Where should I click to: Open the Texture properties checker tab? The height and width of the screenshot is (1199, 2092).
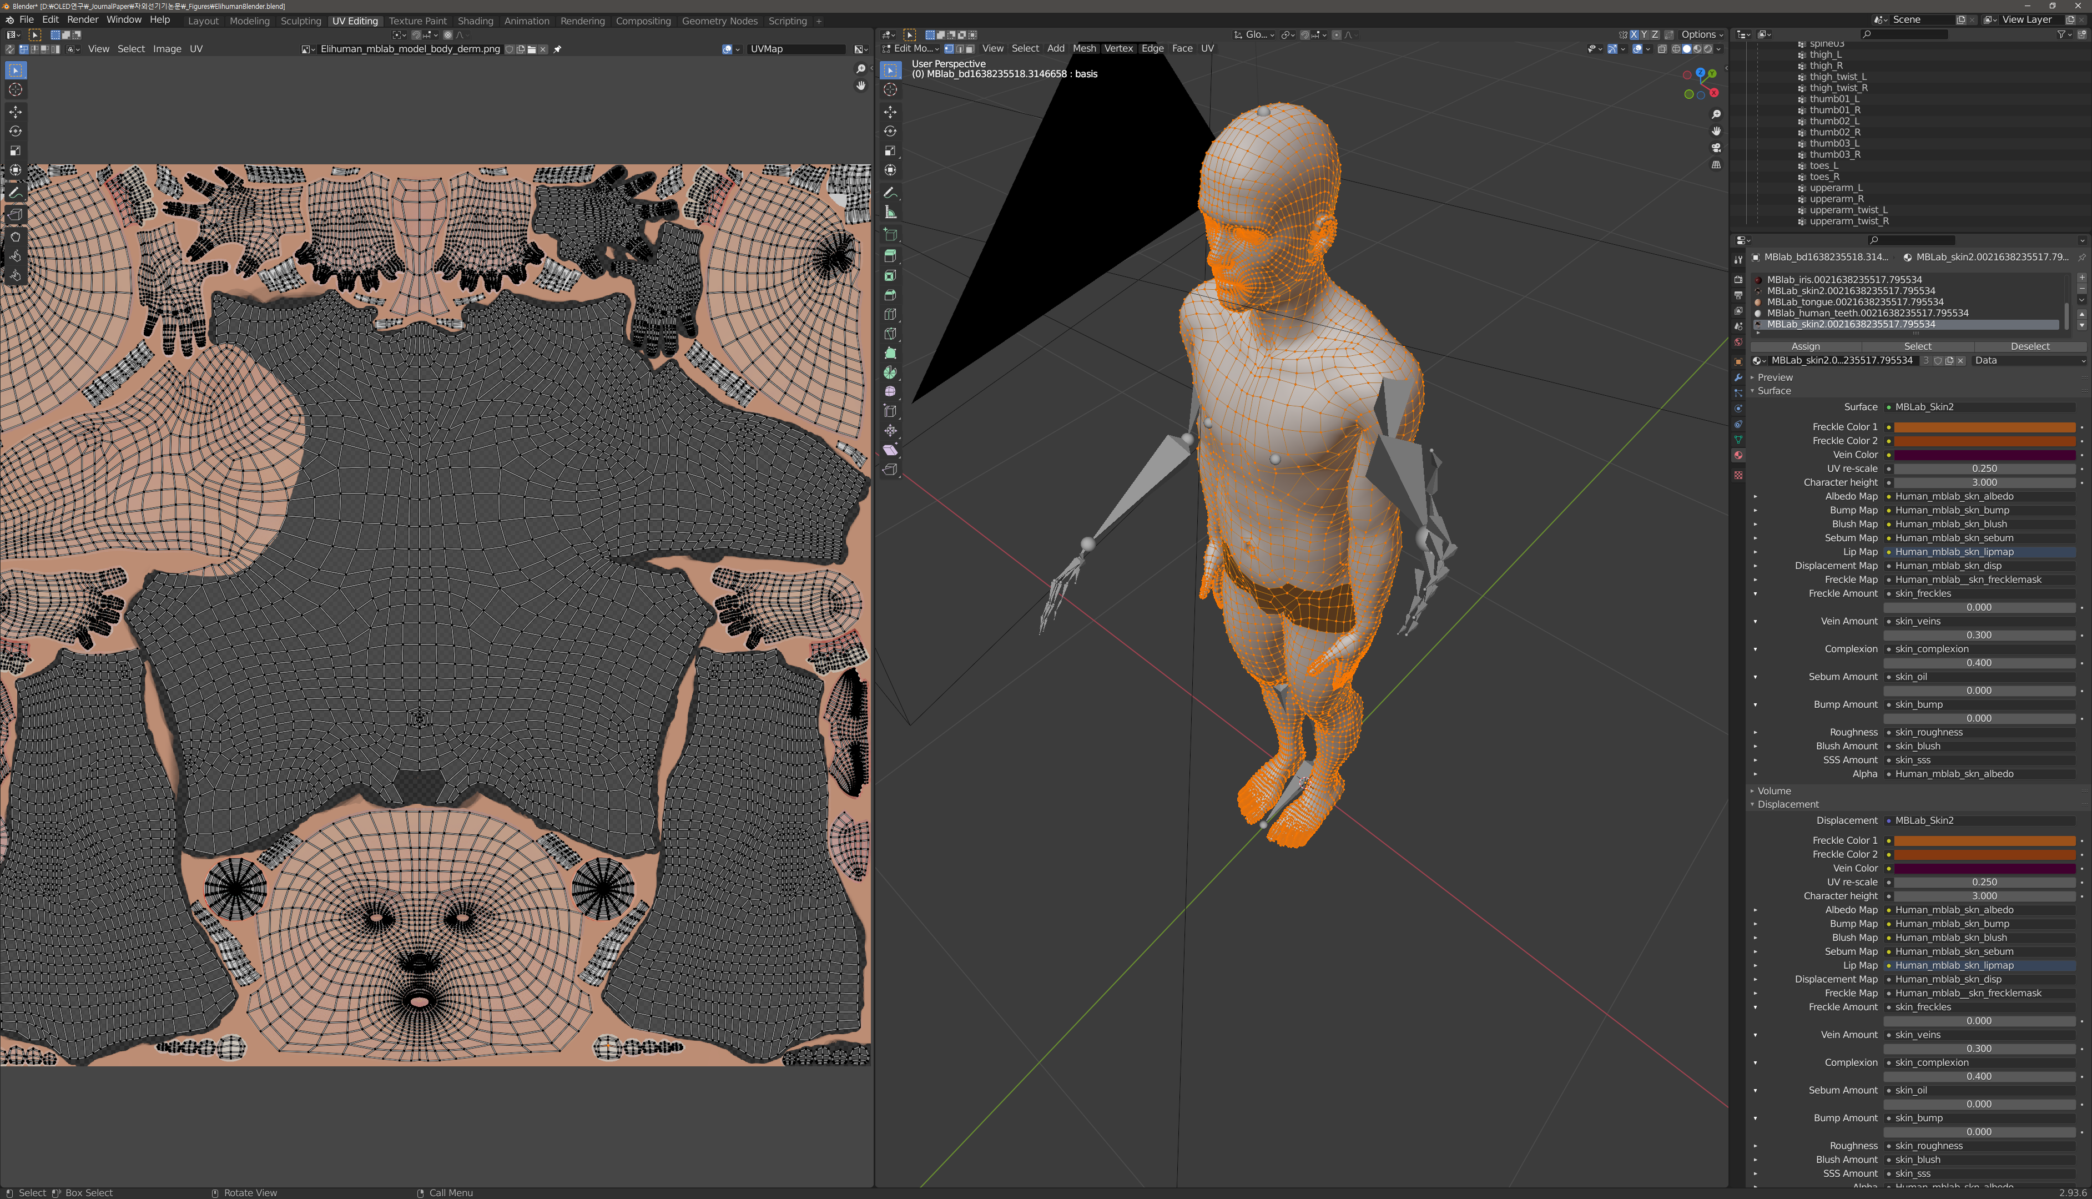click(x=1738, y=475)
